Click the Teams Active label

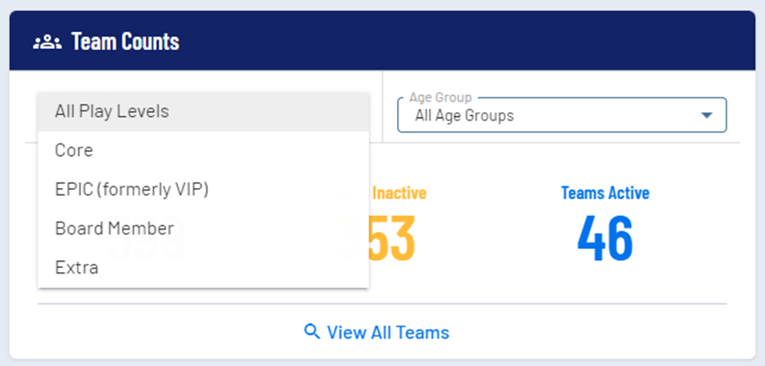(605, 193)
